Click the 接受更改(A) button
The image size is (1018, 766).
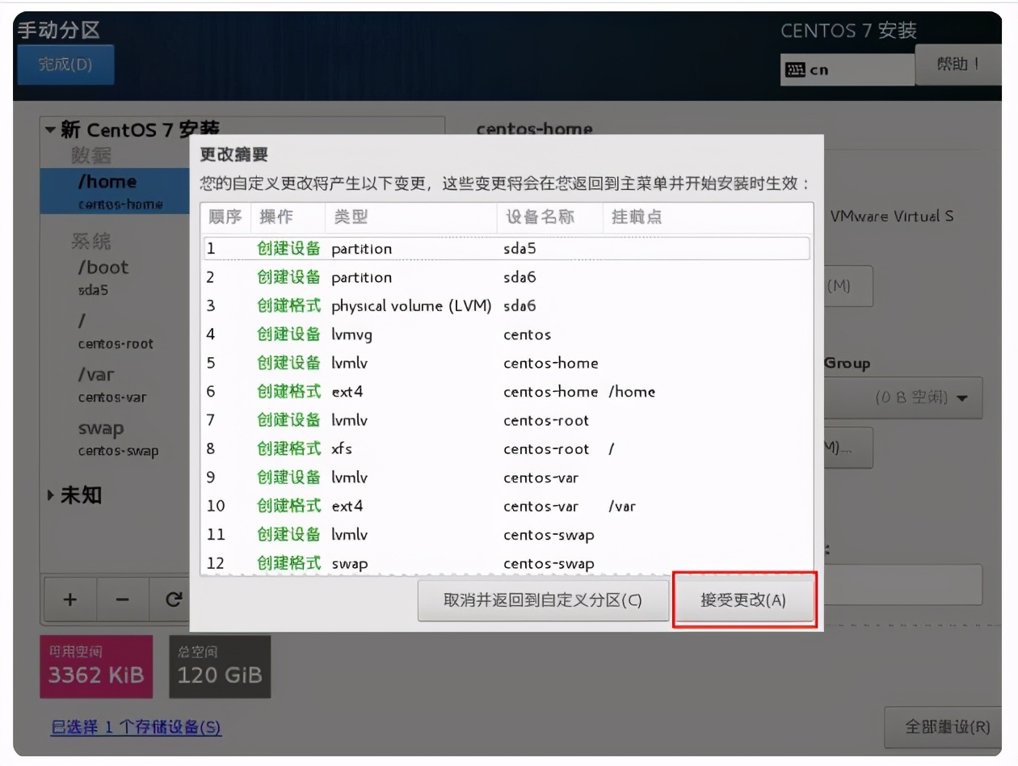point(743,599)
